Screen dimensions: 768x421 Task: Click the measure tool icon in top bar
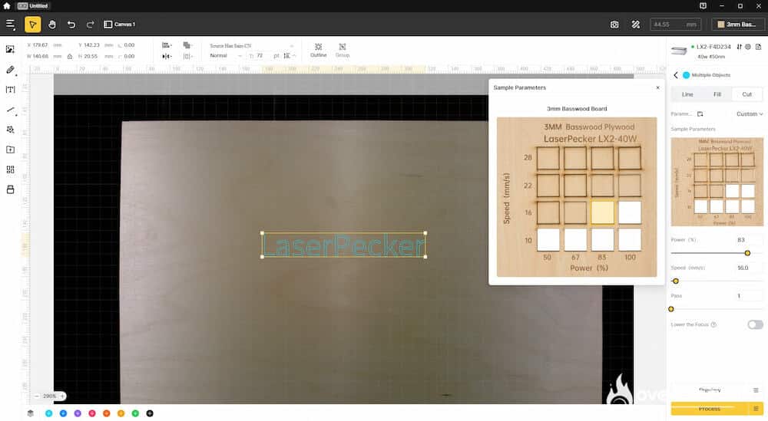(636, 25)
